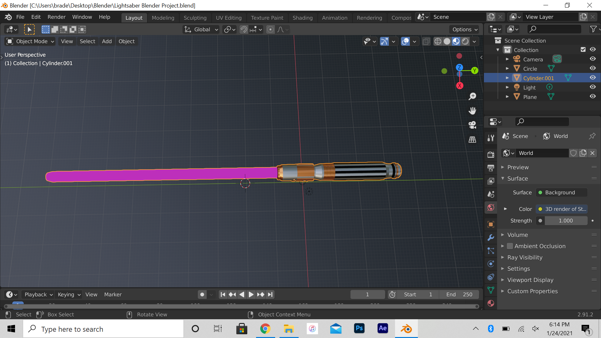Open the Object Constraint properties tab
Viewport: 601px width, 338px height.
(x=491, y=277)
